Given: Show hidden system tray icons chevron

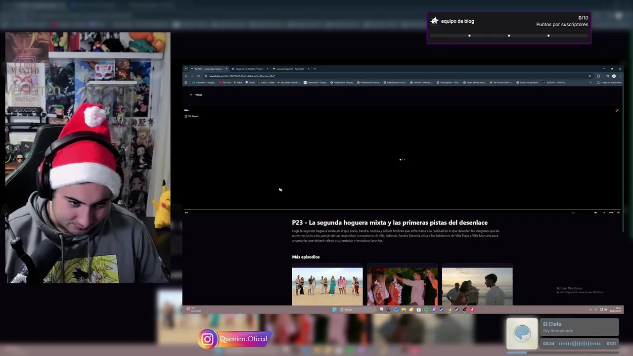Looking at the screenshot, I should pos(590,310).
